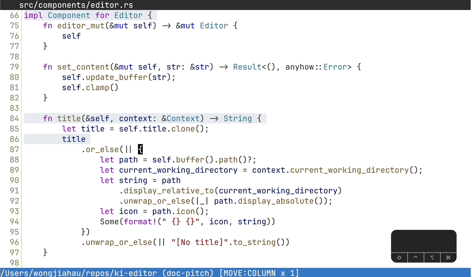Click the highlighted cursor brace on line 87
This screenshot has width=472, height=277.
click(140, 149)
